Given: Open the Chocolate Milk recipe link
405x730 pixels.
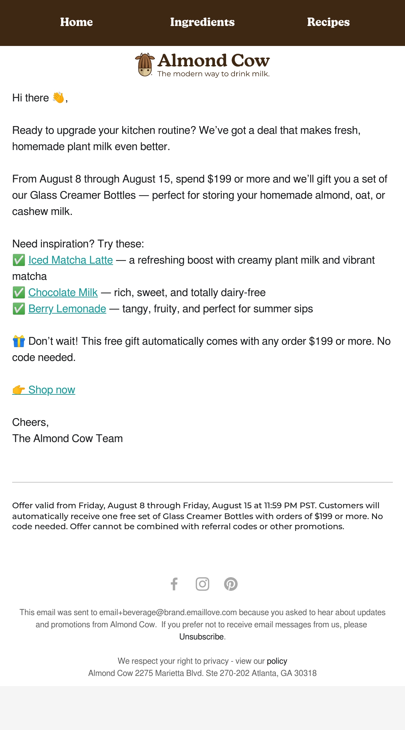Looking at the screenshot, I should pyautogui.click(x=63, y=292).
